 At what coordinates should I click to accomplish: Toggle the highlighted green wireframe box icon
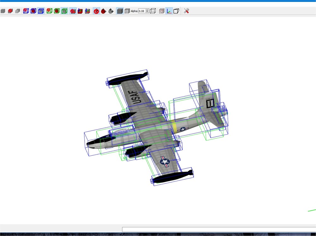coord(64,11)
